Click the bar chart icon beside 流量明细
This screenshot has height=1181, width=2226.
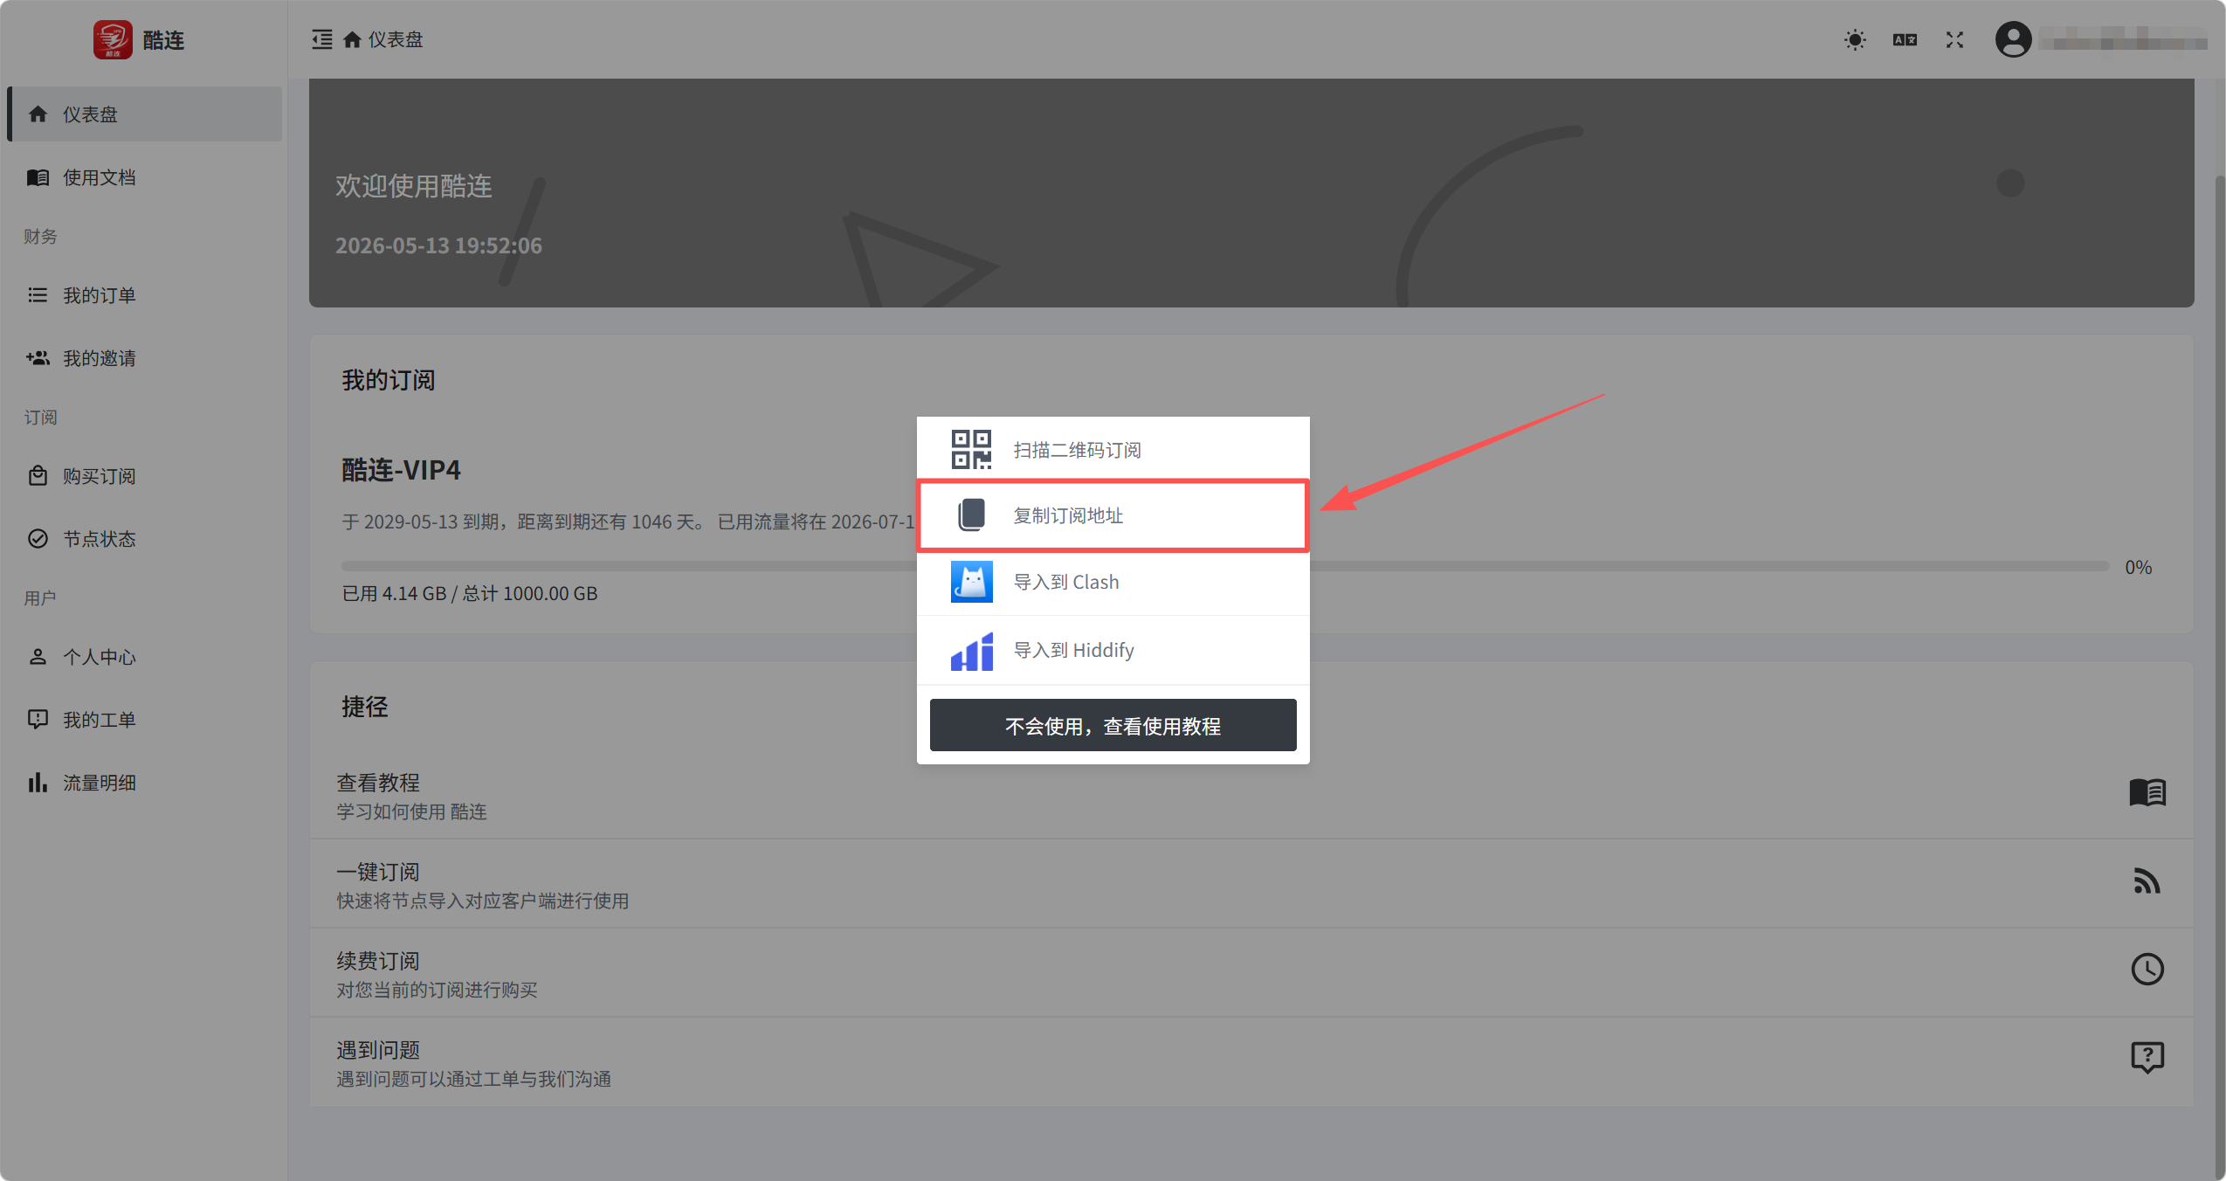coord(38,783)
